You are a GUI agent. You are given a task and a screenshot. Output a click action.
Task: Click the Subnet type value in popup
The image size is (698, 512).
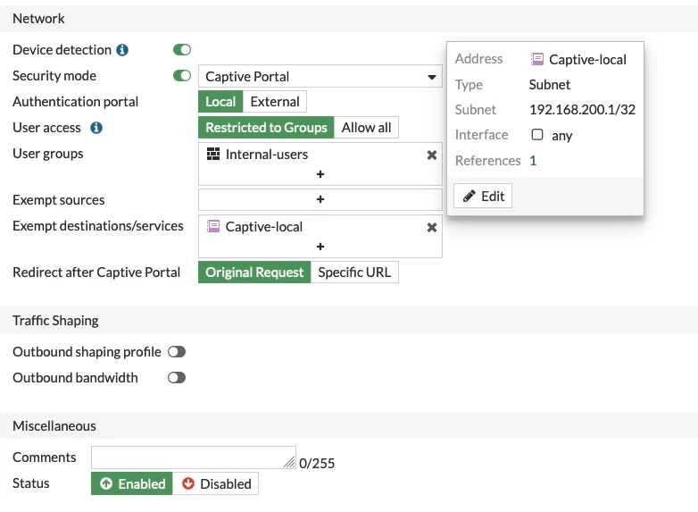pos(549,85)
